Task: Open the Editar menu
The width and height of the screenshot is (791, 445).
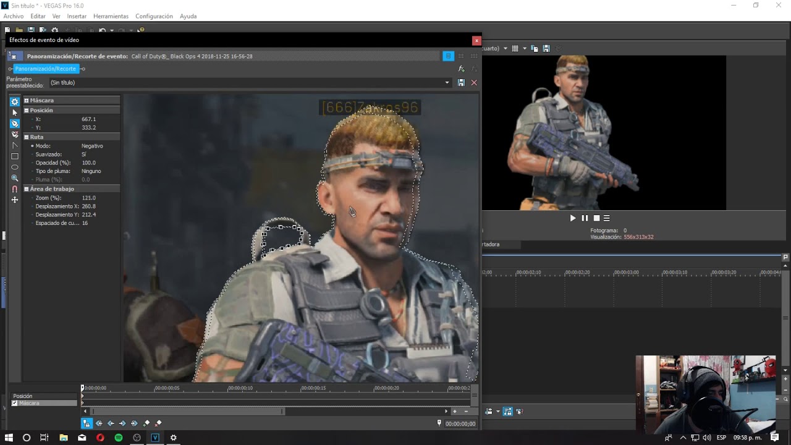Action: (38, 16)
